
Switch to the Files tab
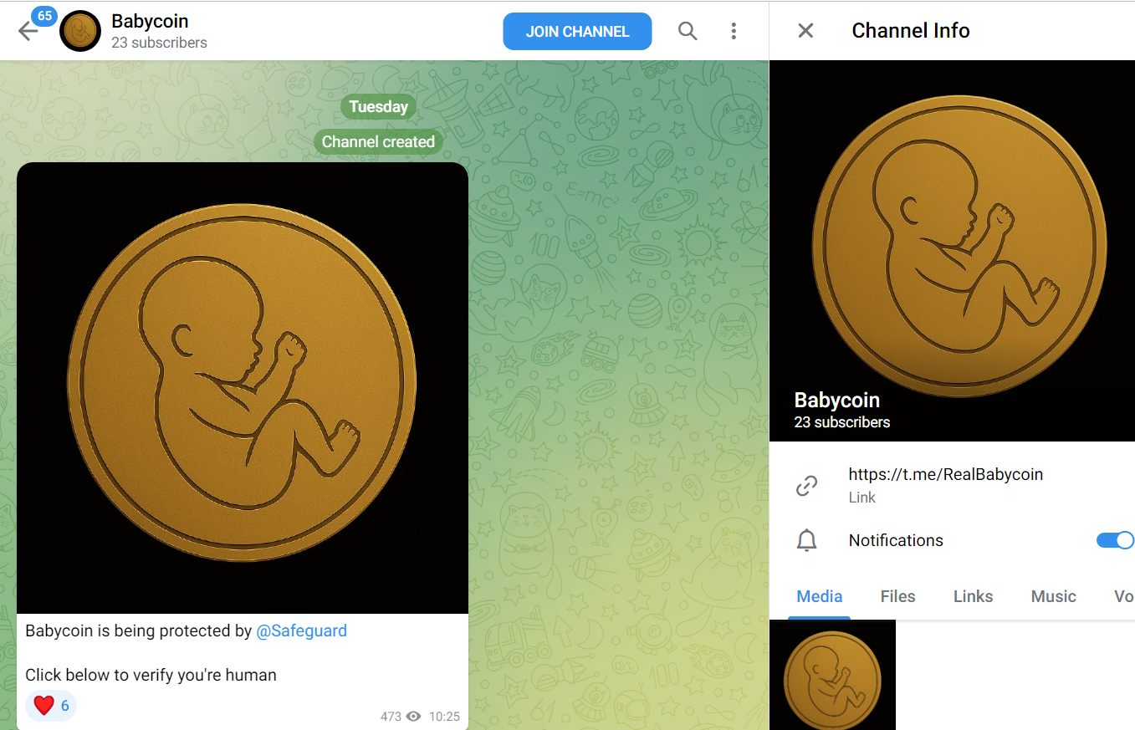tap(897, 596)
